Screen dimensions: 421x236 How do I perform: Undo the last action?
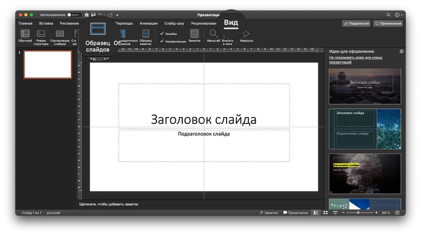tap(100, 15)
